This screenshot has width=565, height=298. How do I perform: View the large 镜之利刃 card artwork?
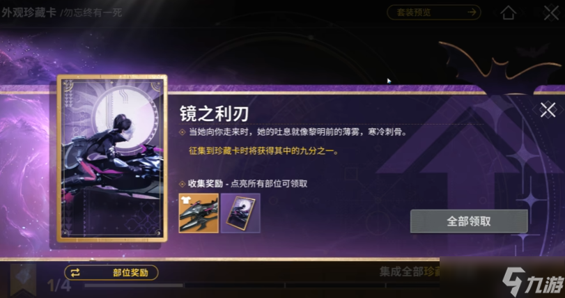[112, 158]
